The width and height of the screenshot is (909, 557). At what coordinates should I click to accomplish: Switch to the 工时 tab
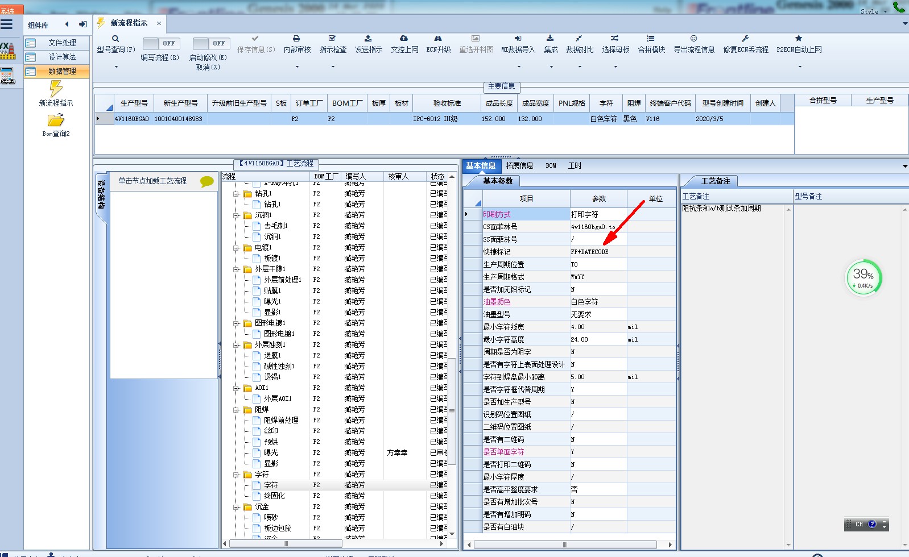(575, 166)
